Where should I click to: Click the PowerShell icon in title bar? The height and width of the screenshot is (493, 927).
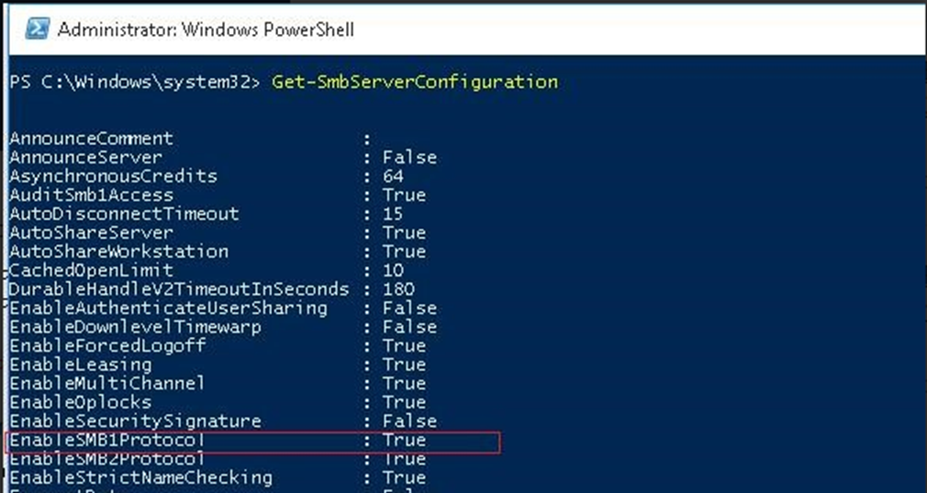tap(38, 28)
